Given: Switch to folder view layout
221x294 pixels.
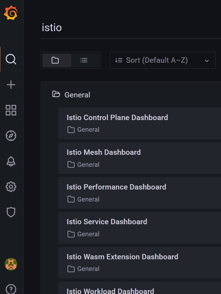Looking at the screenshot, I should click(57, 60).
